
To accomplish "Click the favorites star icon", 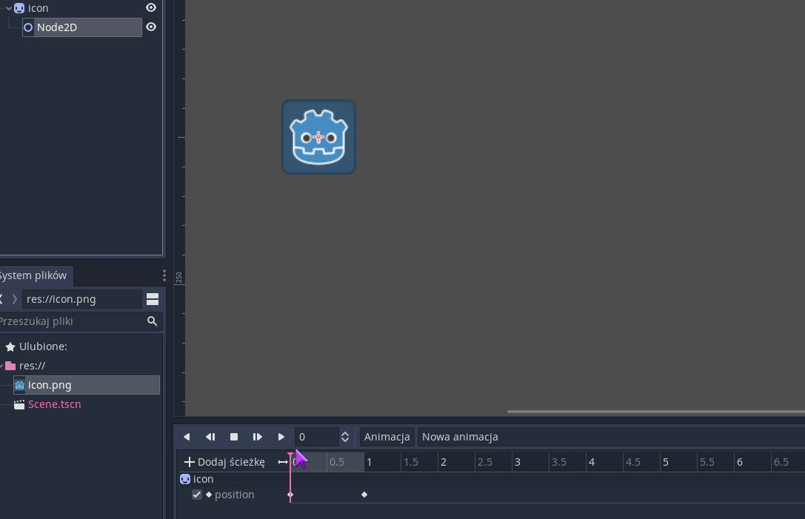I will 10,347.
